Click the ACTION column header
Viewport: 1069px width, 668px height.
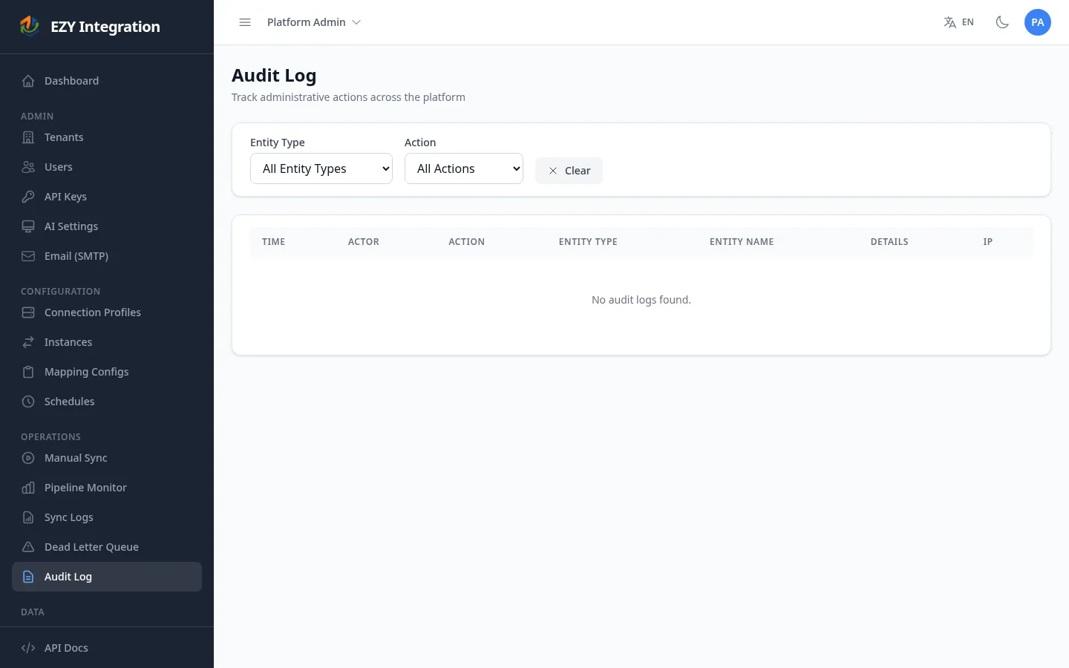(x=466, y=242)
